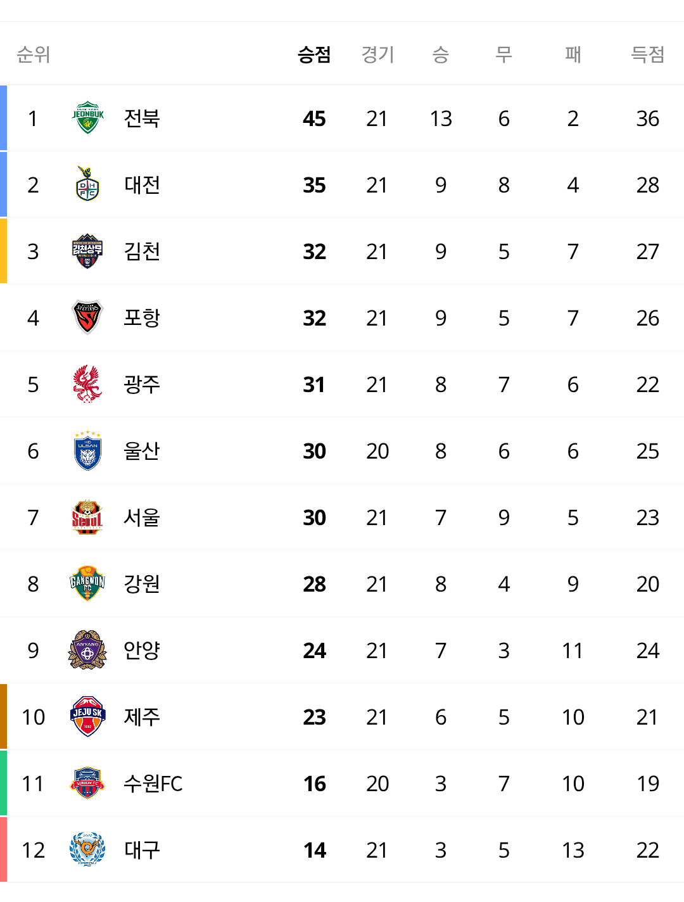Viewport: 684px width, 902px height.
Task: Click Daegu's 14 points value
Action: point(314,850)
